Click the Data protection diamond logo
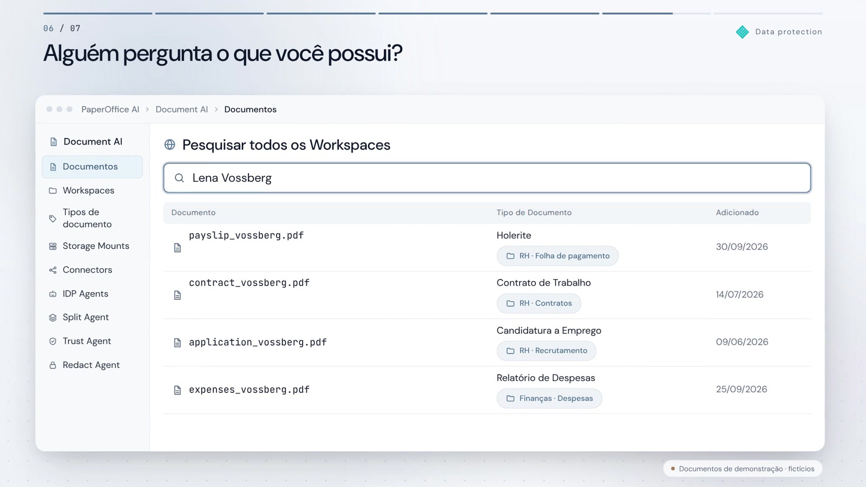866x487 pixels. [x=742, y=32]
